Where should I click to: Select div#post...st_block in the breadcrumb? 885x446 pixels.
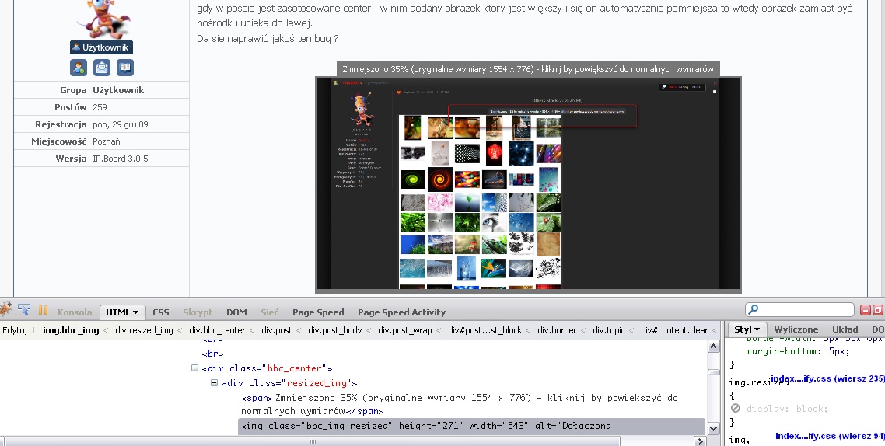484,330
